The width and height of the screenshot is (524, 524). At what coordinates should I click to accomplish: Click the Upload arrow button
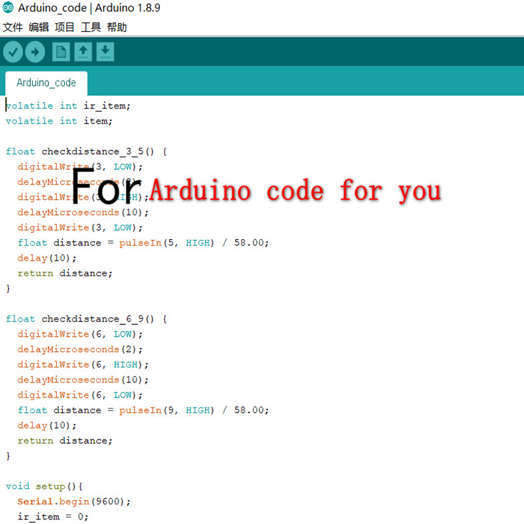click(x=35, y=52)
